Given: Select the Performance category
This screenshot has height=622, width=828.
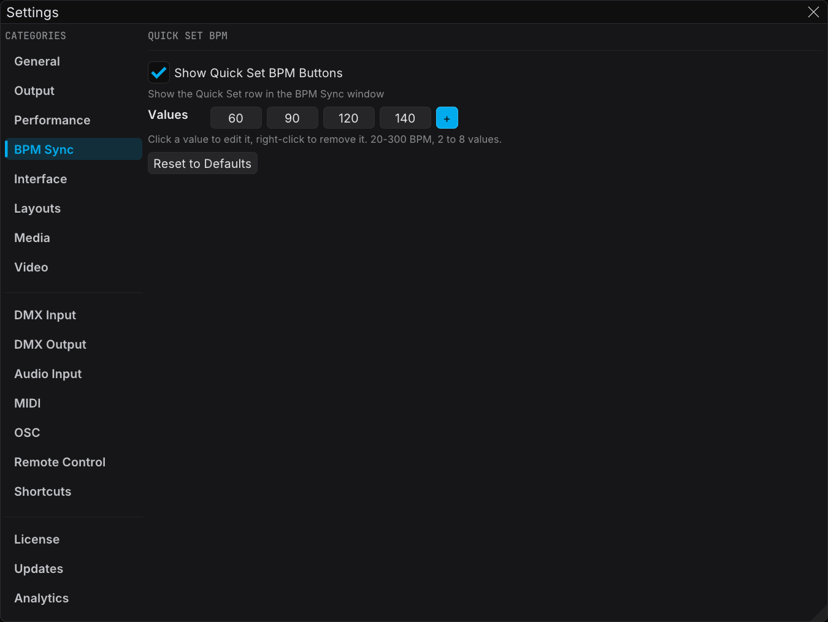Looking at the screenshot, I should (x=74, y=120).
